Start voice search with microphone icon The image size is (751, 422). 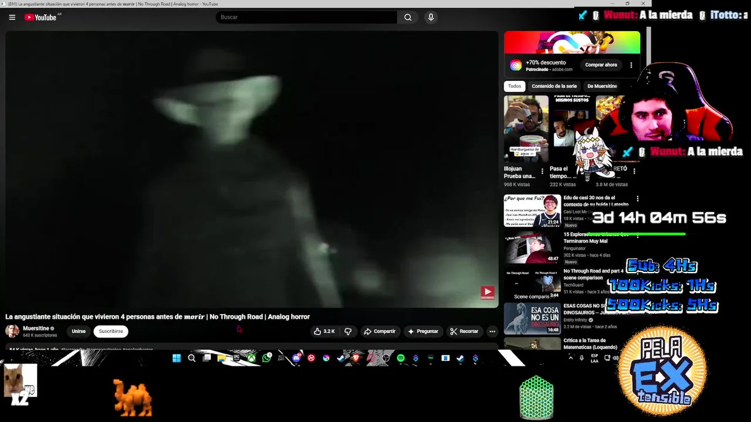(431, 18)
